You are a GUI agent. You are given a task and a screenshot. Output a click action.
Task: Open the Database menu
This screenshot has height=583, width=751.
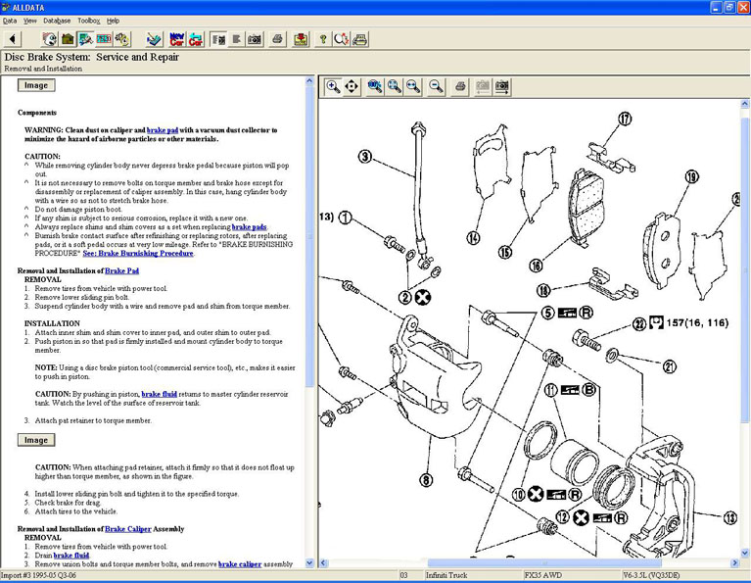coord(56,20)
